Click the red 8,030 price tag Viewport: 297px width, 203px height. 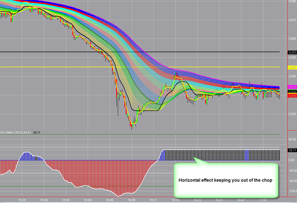pos(292,96)
